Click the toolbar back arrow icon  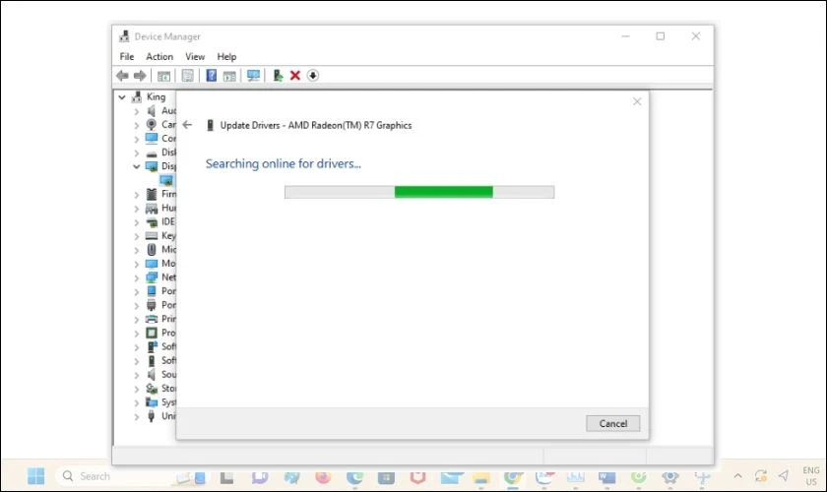point(122,76)
